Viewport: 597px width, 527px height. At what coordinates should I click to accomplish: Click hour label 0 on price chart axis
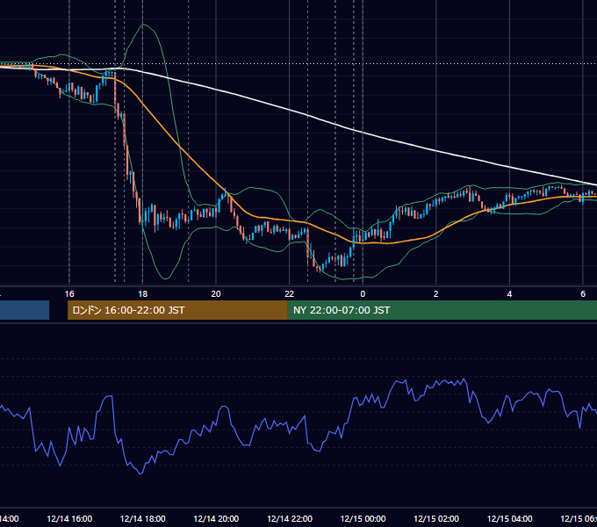pyautogui.click(x=363, y=294)
